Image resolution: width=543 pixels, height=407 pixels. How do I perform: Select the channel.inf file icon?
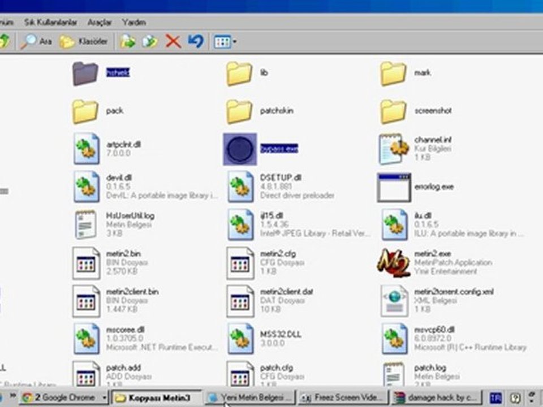(x=394, y=149)
